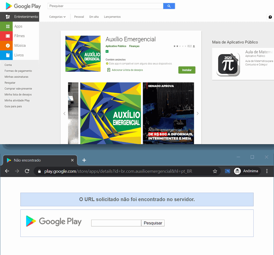Open Minhas assinaturas link
The width and height of the screenshot is (274, 255).
click(x=16, y=77)
